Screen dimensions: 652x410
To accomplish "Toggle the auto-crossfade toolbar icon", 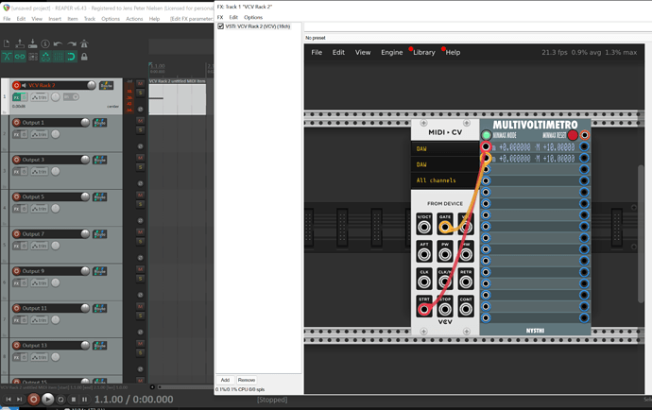I will (x=7, y=57).
